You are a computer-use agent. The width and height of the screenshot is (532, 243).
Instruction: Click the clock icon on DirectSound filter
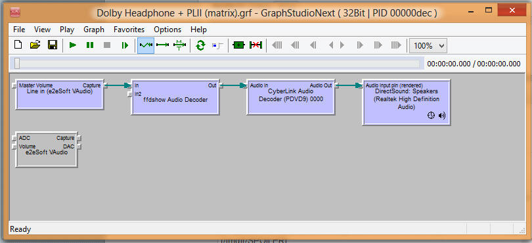click(x=431, y=116)
